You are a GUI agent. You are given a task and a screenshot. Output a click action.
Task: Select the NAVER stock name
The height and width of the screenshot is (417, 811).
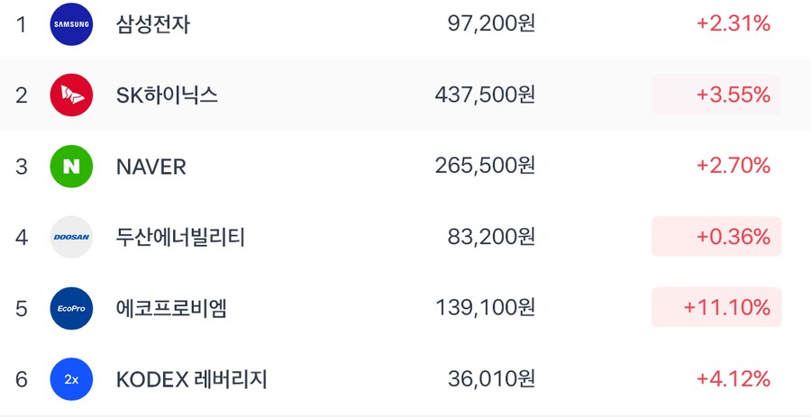click(x=151, y=166)
